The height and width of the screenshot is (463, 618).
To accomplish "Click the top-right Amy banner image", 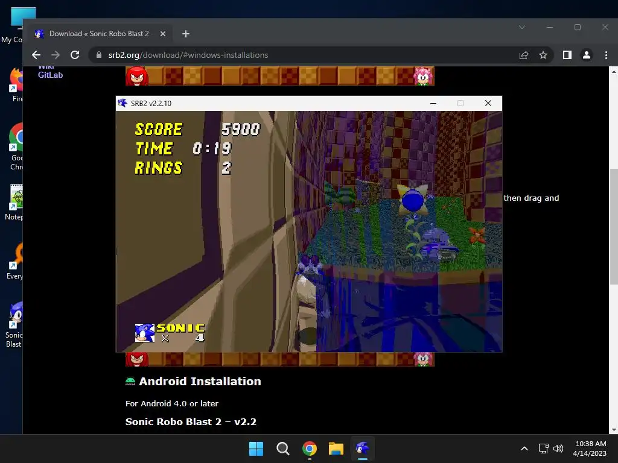I will (x=423, y=76).
